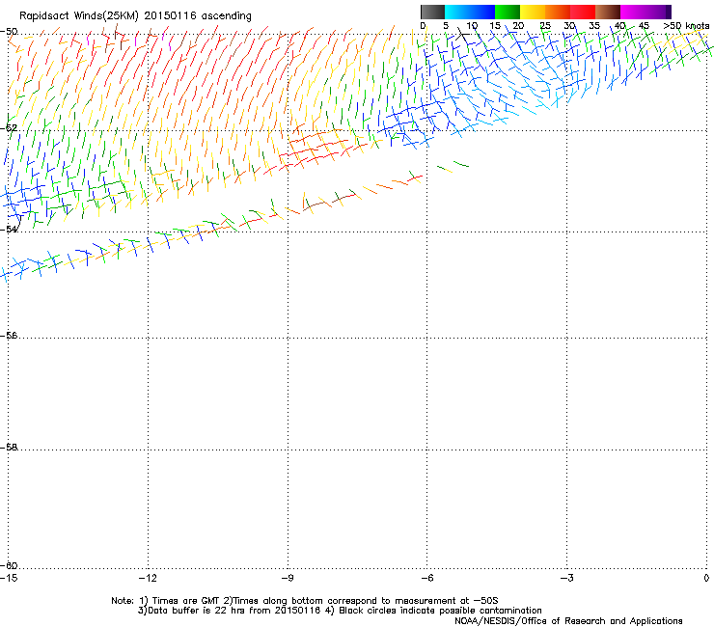
Task: Click the gray 0-5 knots color swatch
Action: 432,12
